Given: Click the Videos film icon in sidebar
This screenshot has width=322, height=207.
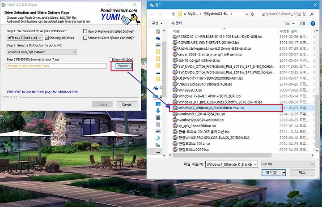Looking at the screenshot, I should [158, 118].
